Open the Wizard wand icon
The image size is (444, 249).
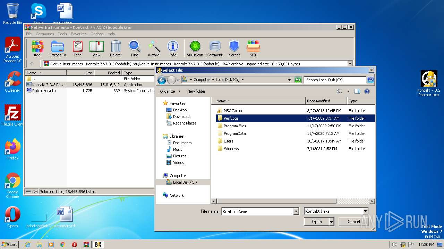pyautogui.click(x=154, y=48)
